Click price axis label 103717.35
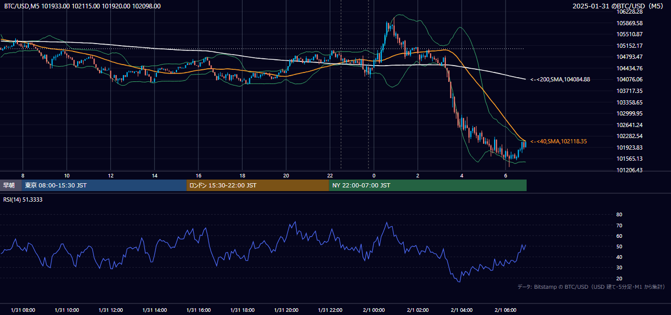The width and height of the screenshot is (671, 315). [630, 91]
